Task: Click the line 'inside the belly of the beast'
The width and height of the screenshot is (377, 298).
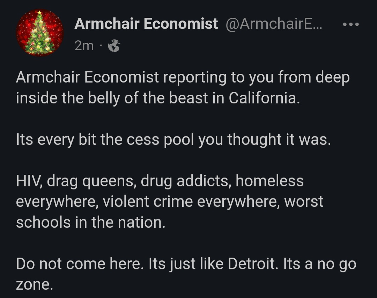Action: tap(158, 98)
